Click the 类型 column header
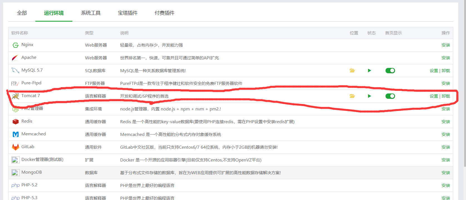 point(89,33)
